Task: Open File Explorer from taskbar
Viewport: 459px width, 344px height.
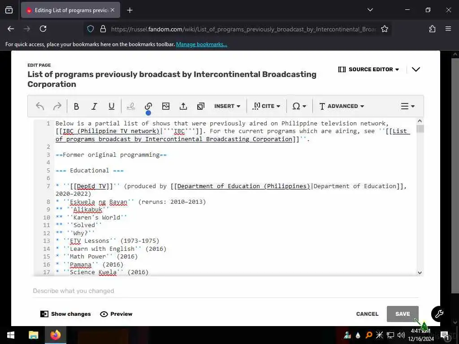Action: coord(33,335)
